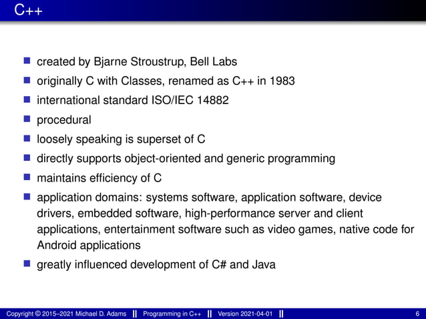Screen dimensions: 426x319
Task: Click the copyright text "Michael D. Adams" in footer
Action: [101, 314]
